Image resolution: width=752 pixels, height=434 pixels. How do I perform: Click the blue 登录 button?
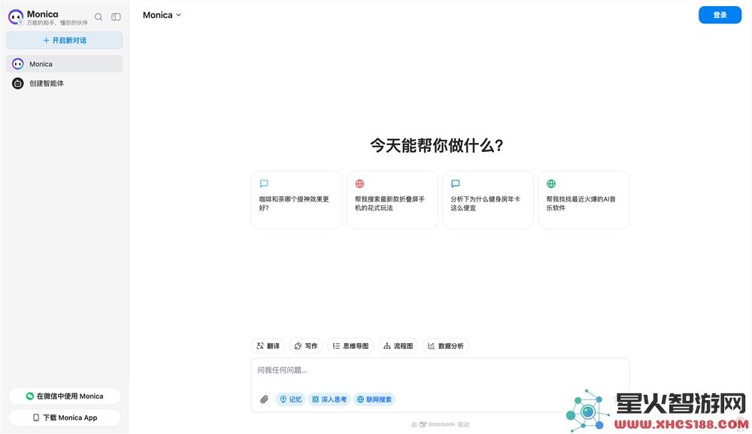720,15
